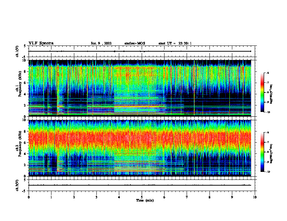Click time-axis tick label '4'
Screen dimensions: 287x221
119,197
